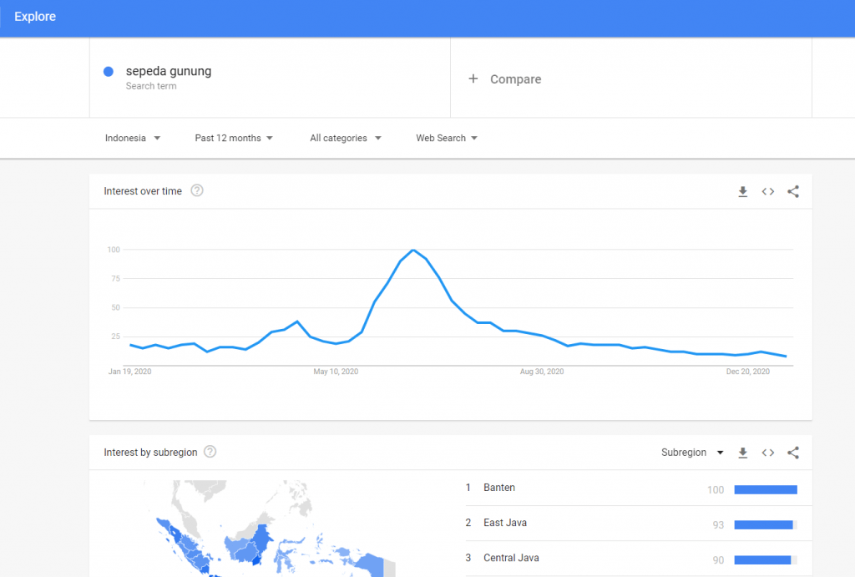Open embed code for Interest over time

click(768, 191)
